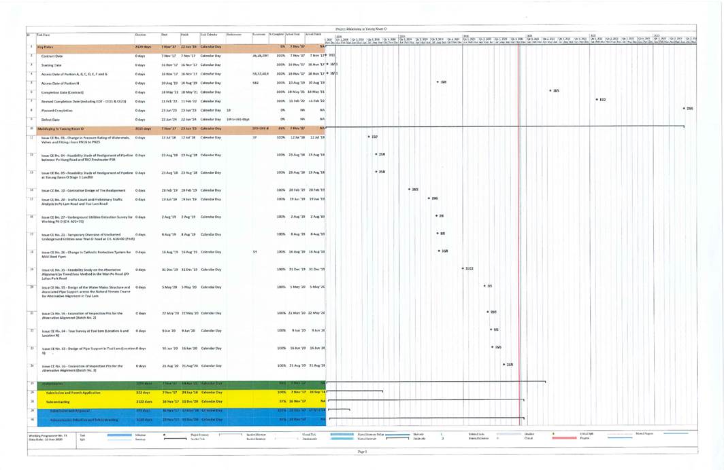Select the 22/5 milestone marker
The image size is (724, 470).
tap(488, 312)
